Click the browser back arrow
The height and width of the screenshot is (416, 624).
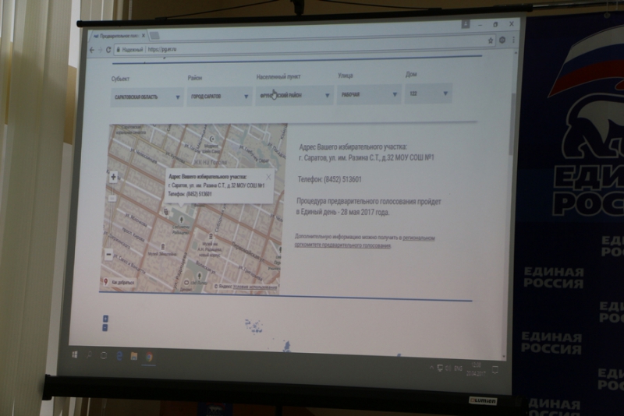click(x=92, y=49)
